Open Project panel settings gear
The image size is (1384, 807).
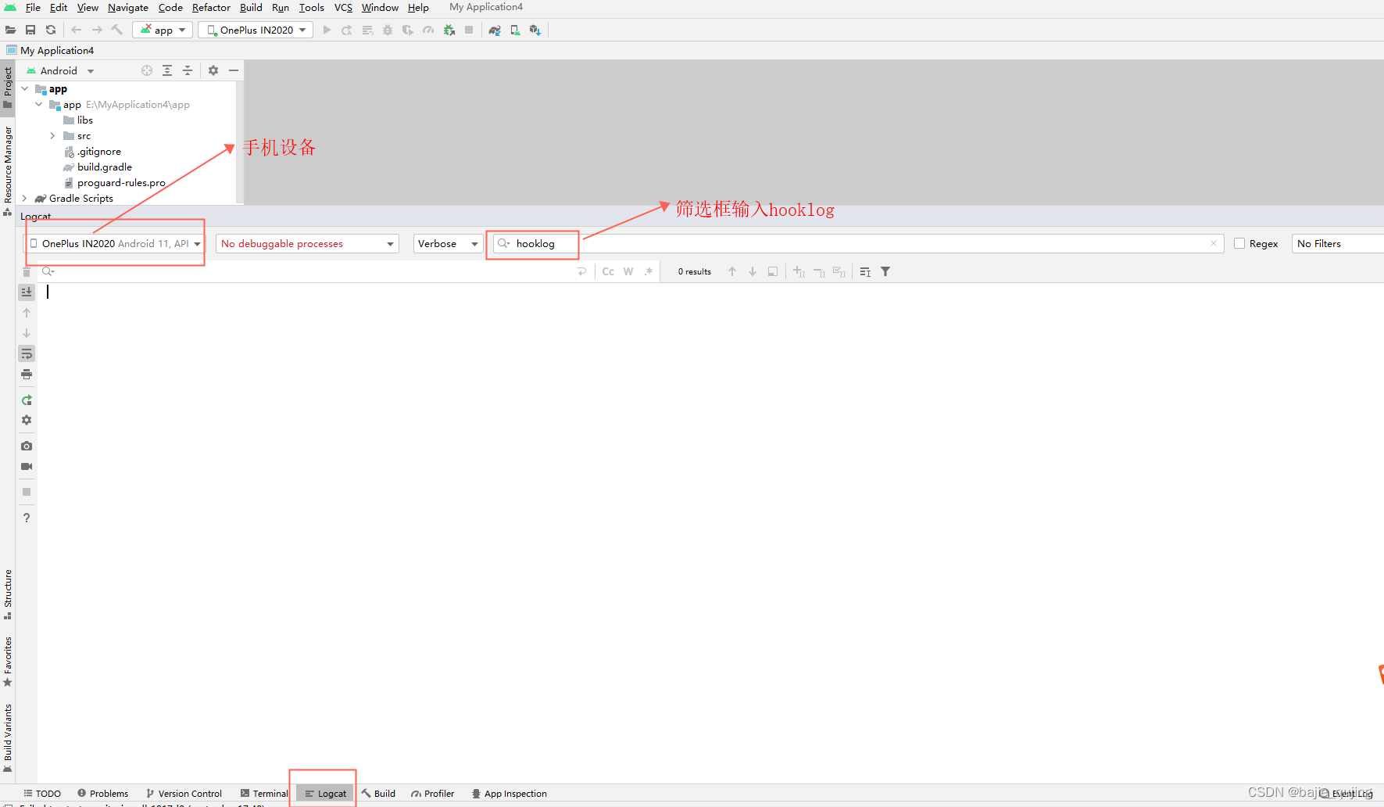coord(213,70)
